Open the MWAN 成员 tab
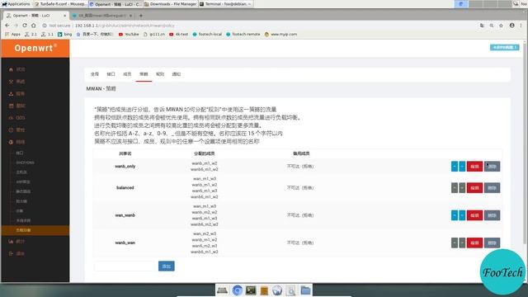 (x=127, y=74)
